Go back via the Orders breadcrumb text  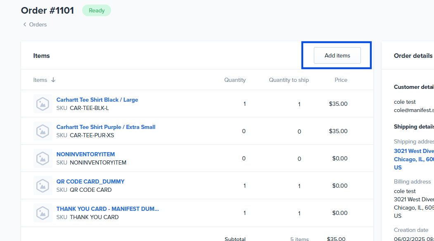38,25
